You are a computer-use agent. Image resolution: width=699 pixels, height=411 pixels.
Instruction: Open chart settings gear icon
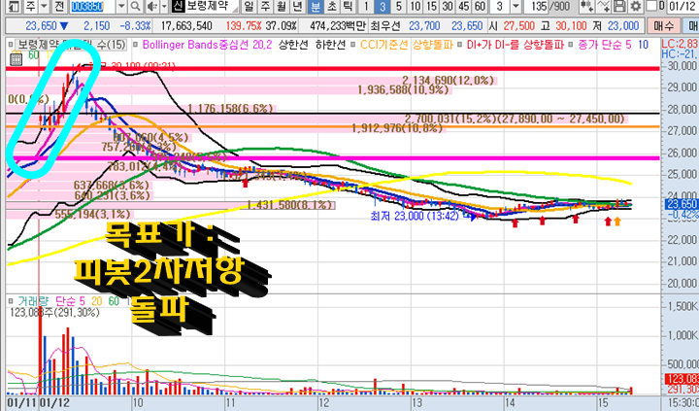pyautogui.click(x=635, y=6)
